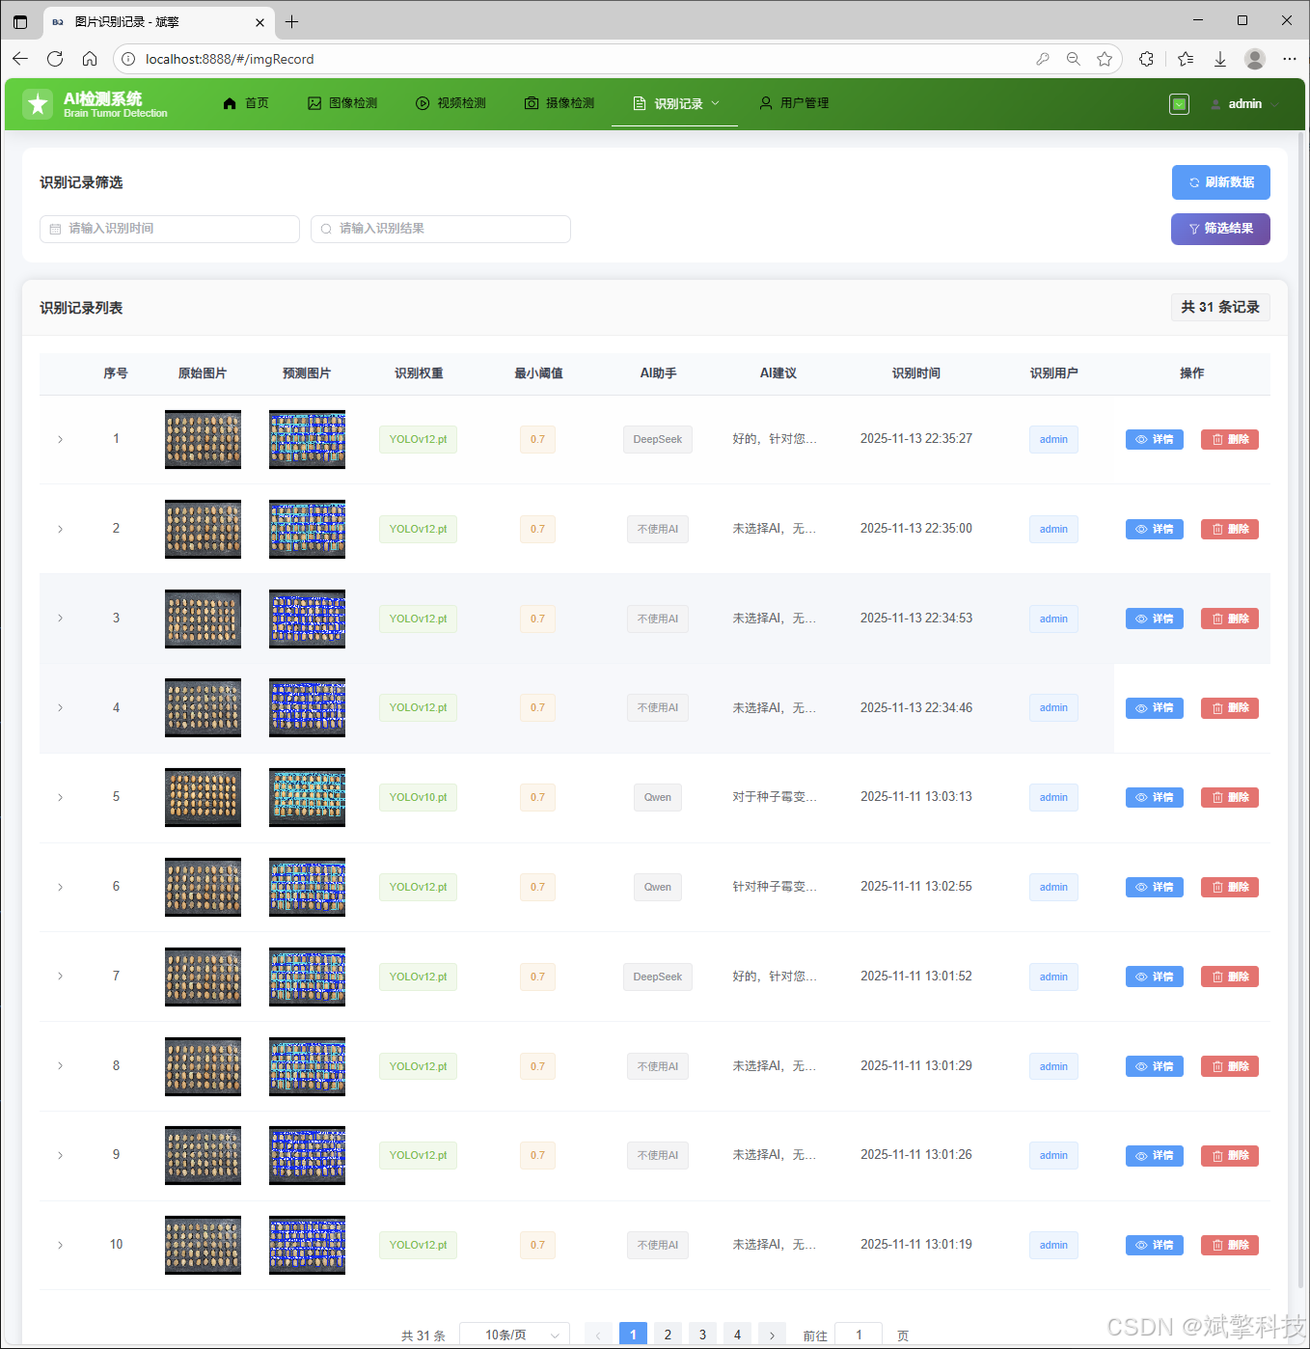This screenshot has width=1310, height=1349.
Task: Expand 识别记录 navigation dropdown
Action: point(675,103)
